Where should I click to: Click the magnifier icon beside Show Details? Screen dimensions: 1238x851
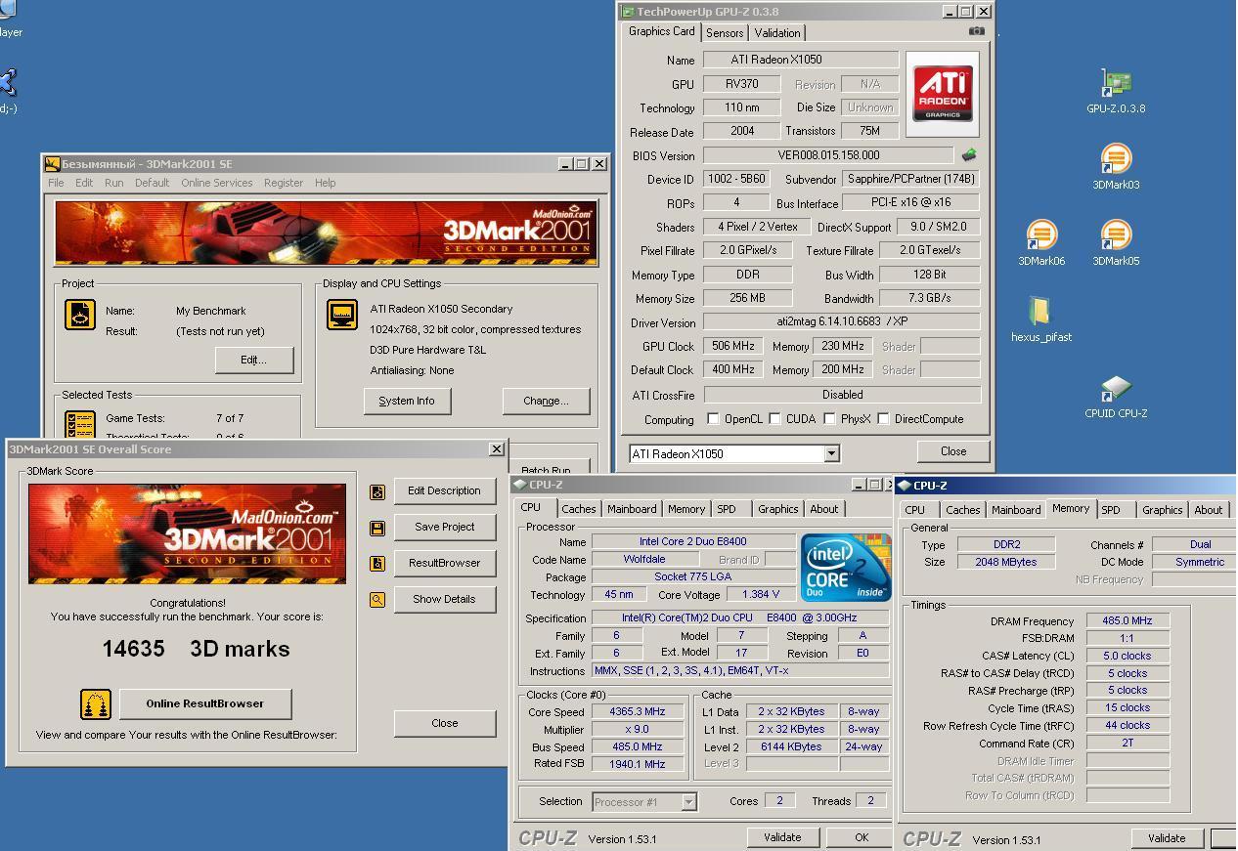(377, 600)
